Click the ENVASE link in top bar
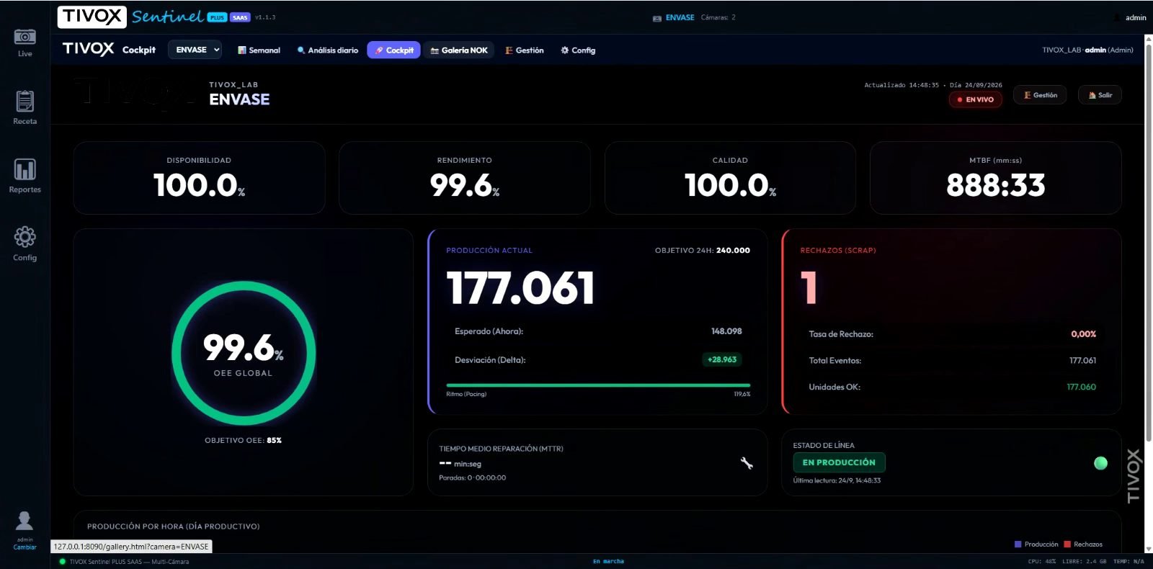The width and height of the screenshot is (1153, 569). [x=680, y=18]
